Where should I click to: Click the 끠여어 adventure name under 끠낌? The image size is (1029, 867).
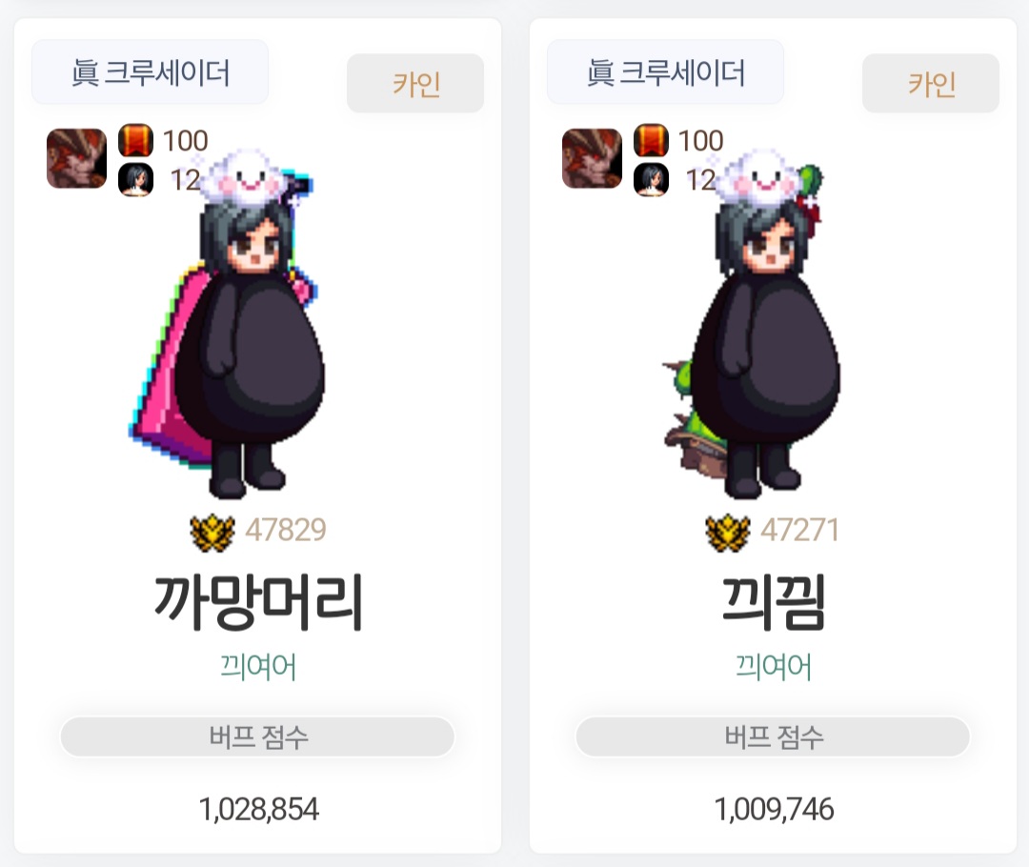[x=773, y=667]
